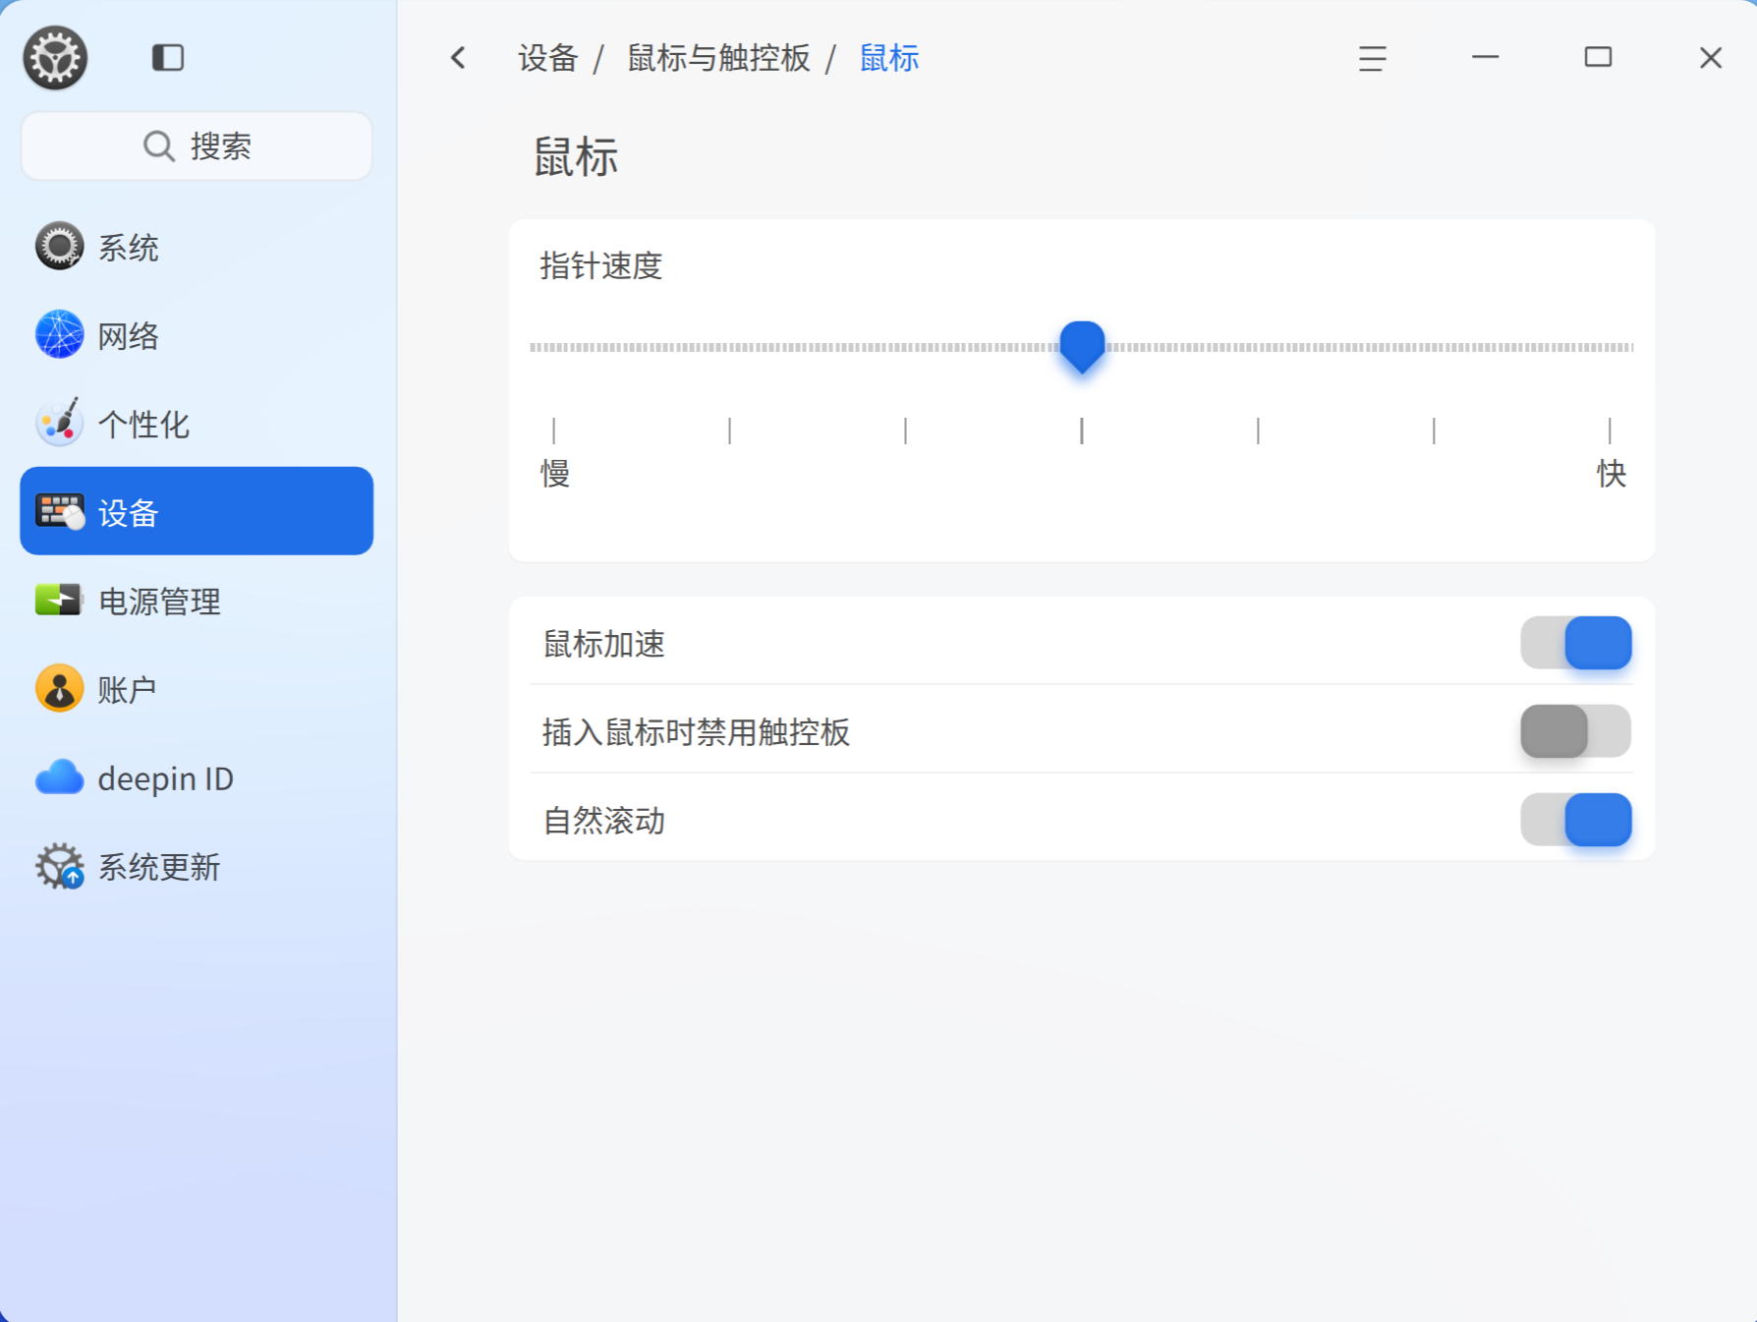The width and height of the screenshot is (1757, 1322).
Task: Disable the Mouse Acceleration (鼠标加速) switch
Action: pos(1575,643)
